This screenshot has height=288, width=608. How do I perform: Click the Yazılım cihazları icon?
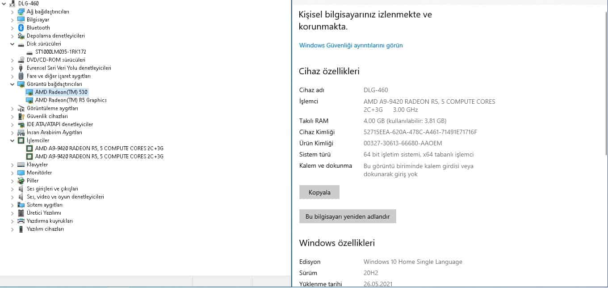21,229
